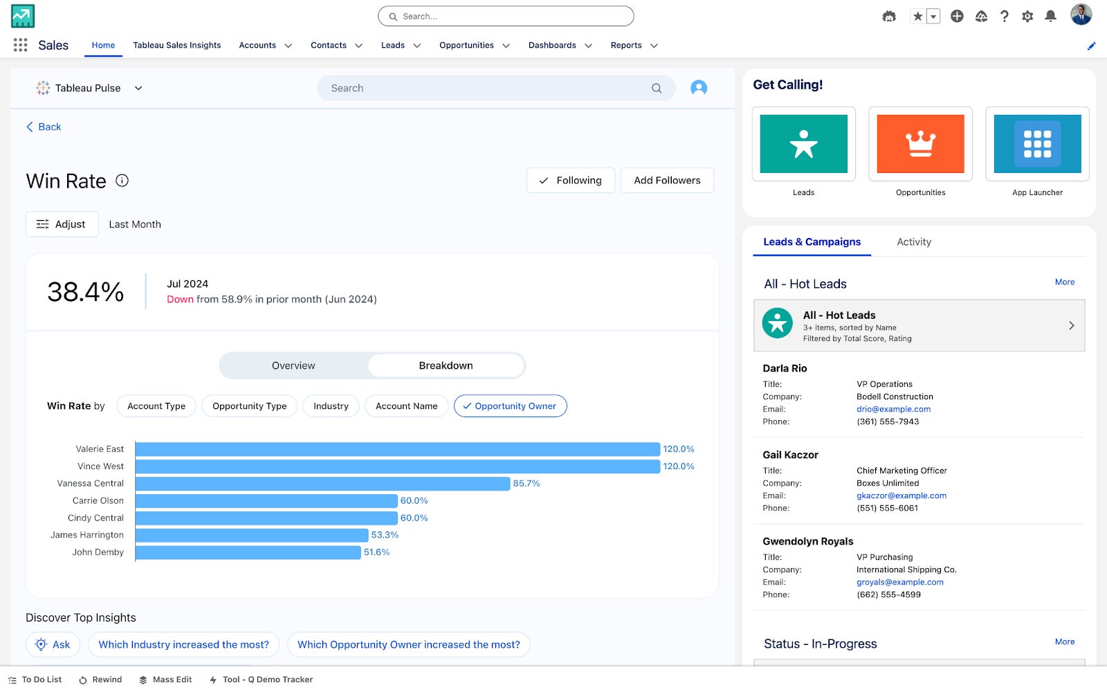Open the drio@example.com email link
Viewport: 1107px width, 692px height.
(x=893, y=409)
